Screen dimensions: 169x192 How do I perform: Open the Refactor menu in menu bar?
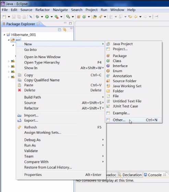click(43, 10)
